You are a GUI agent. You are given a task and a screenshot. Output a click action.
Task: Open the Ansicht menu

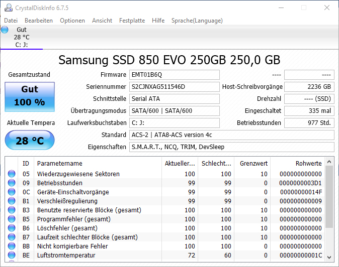(x=102, y=21)
